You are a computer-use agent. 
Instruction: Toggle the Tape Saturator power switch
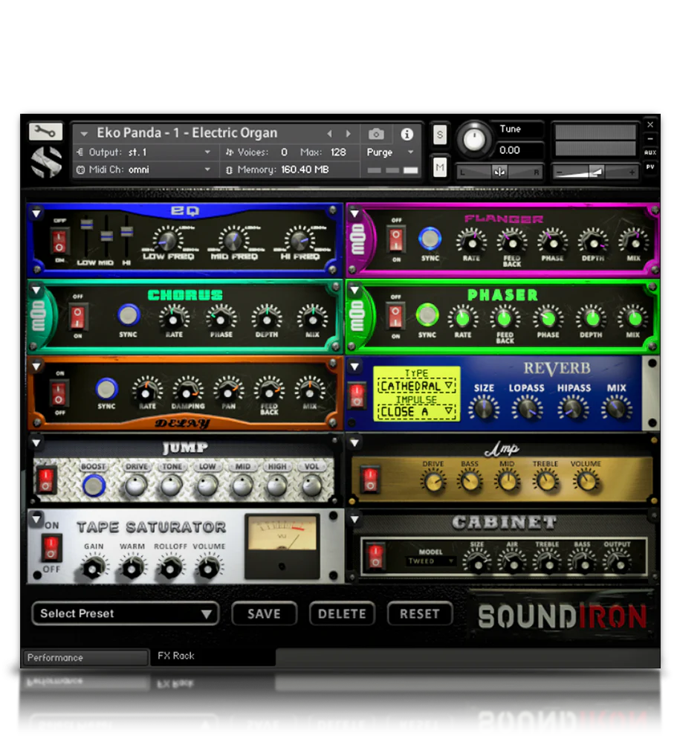tap(51, 547)
